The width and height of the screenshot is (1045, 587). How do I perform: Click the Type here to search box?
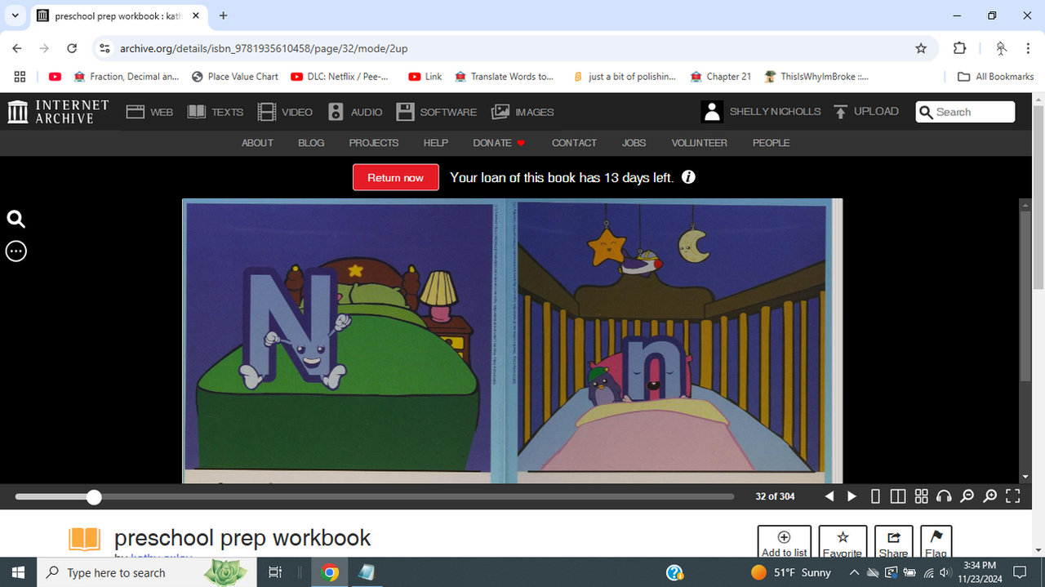point(147,572)
